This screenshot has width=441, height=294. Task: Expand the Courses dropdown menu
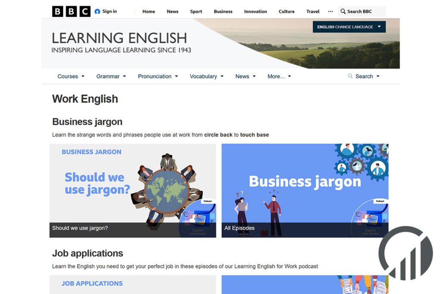[71, 77]
